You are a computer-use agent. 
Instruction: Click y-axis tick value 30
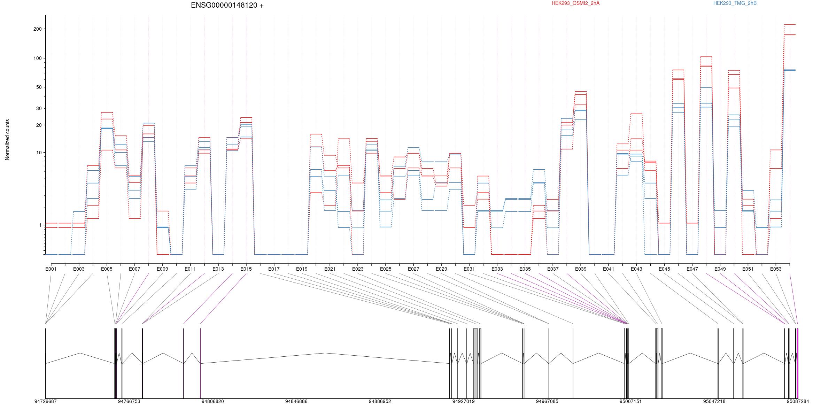[x=39, y=108]
